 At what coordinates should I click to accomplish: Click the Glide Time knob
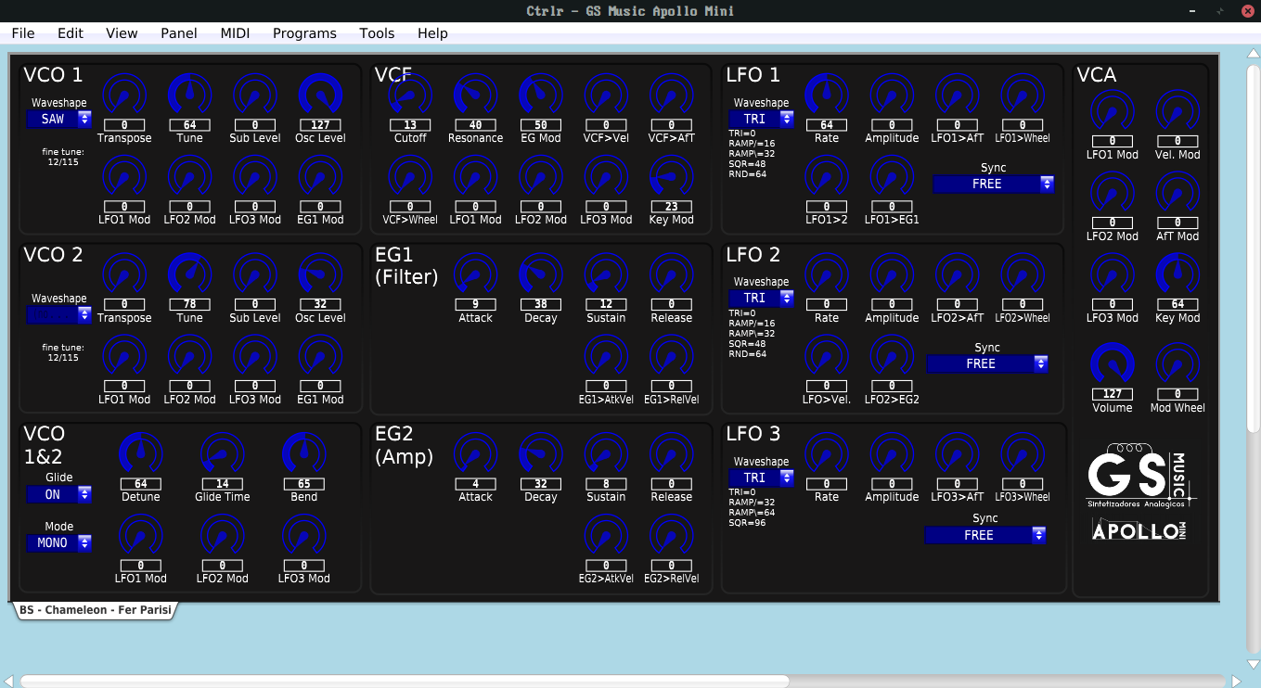click(222, 454)
